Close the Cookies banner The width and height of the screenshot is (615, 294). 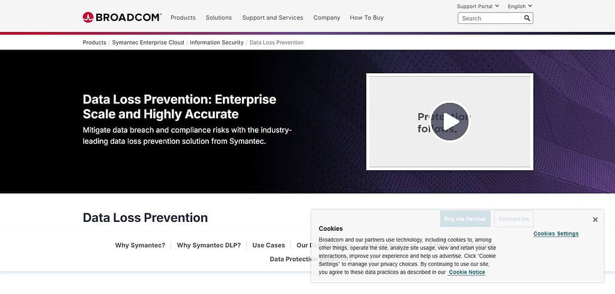coord(595,219)
